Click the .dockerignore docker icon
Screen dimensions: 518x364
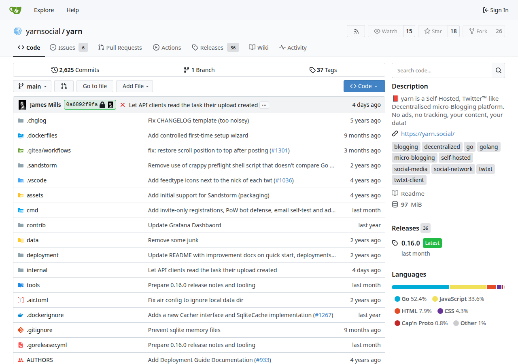coord(21,315)
